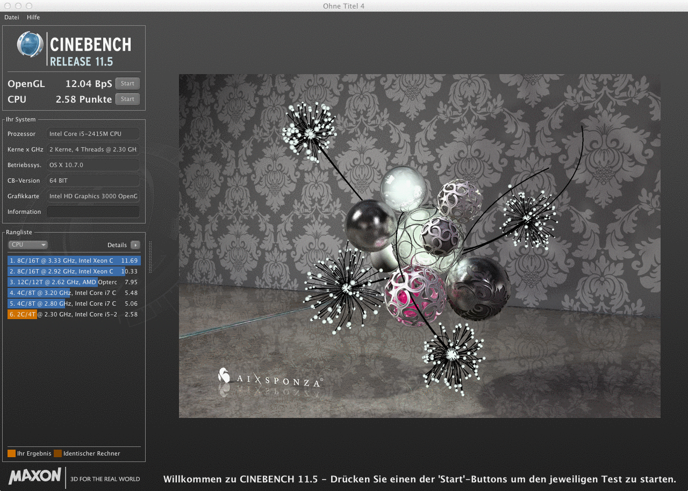Select ranking row 3 12C/12T AMD Opteron
This screenshot has height=491, width=688.
pyautogui.click(x=74, y=282)
